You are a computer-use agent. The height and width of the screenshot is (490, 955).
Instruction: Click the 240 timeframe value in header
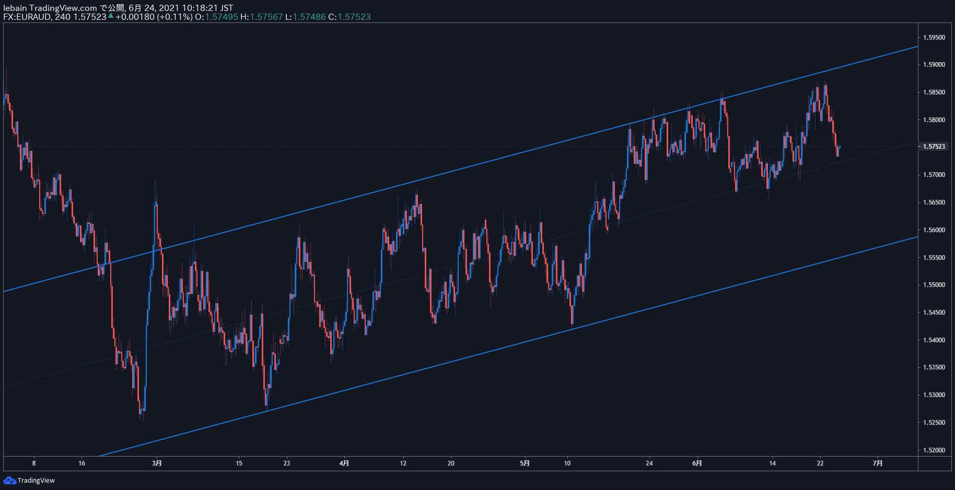(x=63, y=17)
